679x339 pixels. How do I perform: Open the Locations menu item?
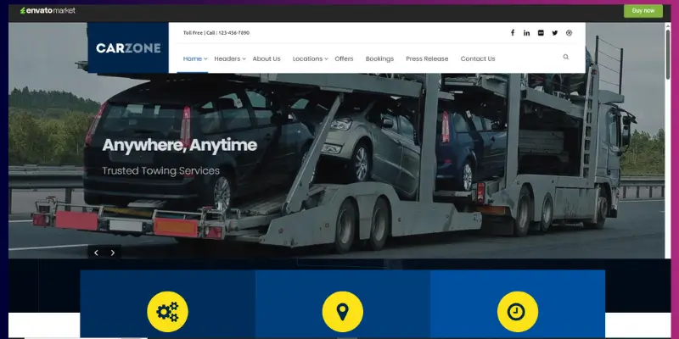pos(307,58)
